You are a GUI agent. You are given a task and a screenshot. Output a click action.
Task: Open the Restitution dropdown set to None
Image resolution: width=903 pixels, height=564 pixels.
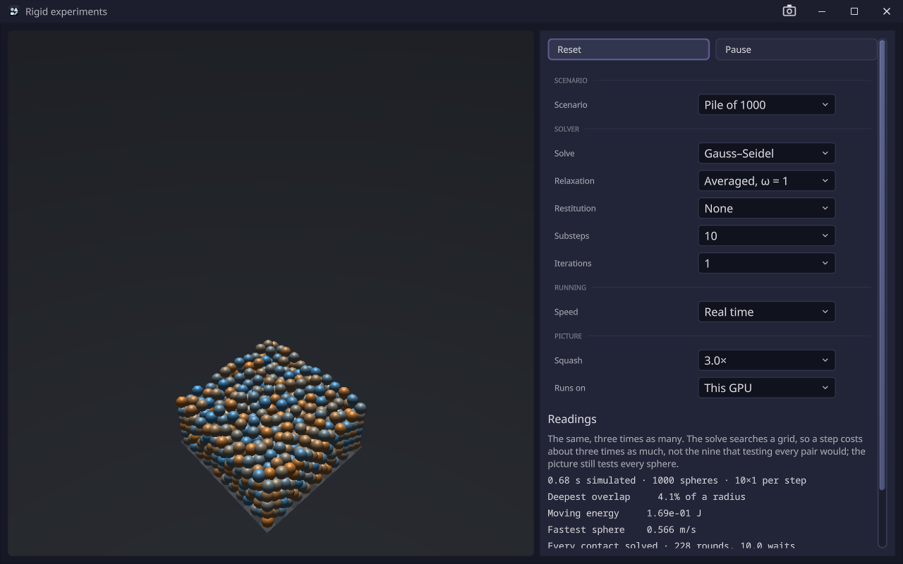click(766, 209)
